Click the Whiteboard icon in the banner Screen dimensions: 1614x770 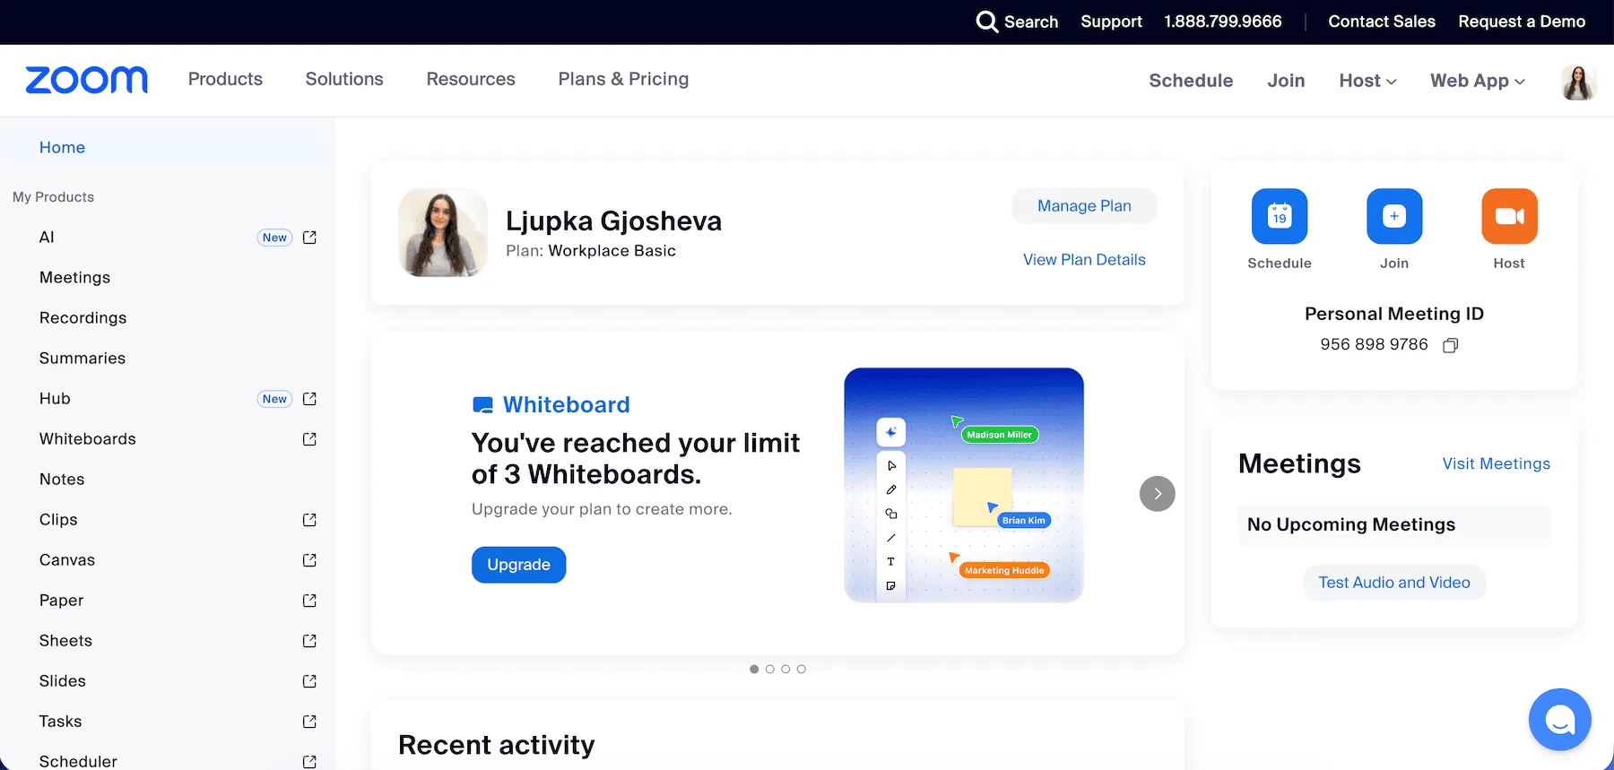point(482,405)
